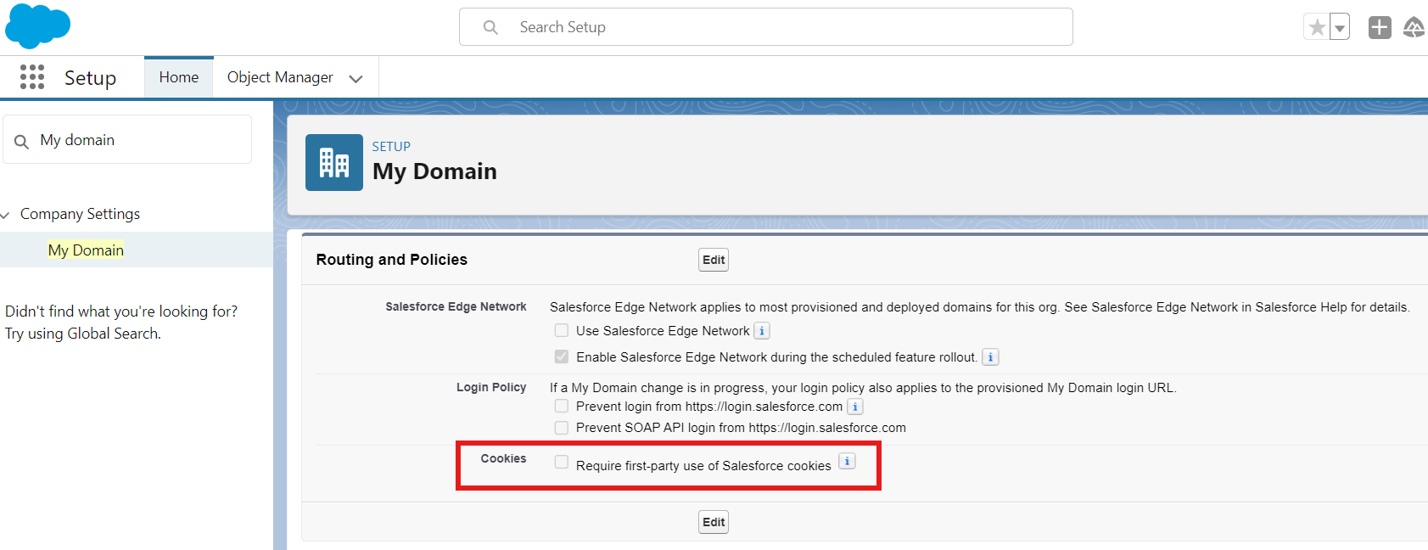Click the Didn't find what you're looking for text
The height and width of the screenshot is (550, 1428).
coord(121,311)
